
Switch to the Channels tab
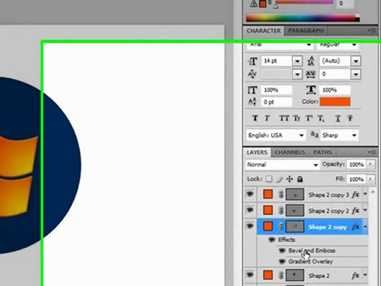tap(290, 153)
